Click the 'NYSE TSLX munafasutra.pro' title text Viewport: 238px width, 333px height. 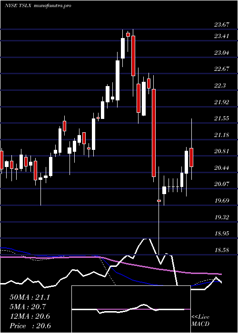(x=38, y=6)
